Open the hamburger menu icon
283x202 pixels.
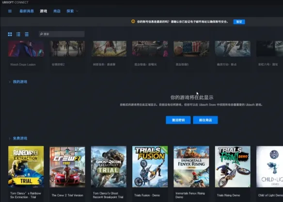10,11
